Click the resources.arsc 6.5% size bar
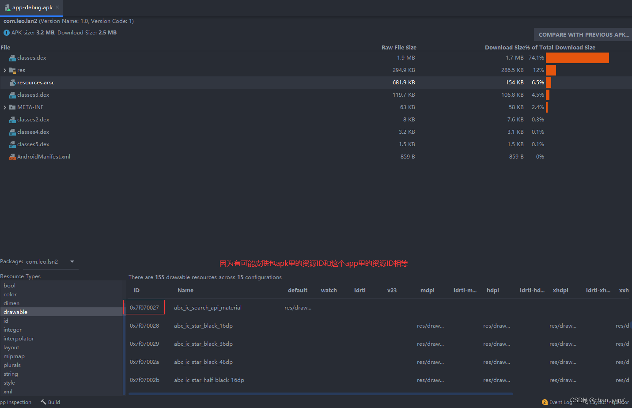This screenshot has width=632, height=408. click(549, 83)
